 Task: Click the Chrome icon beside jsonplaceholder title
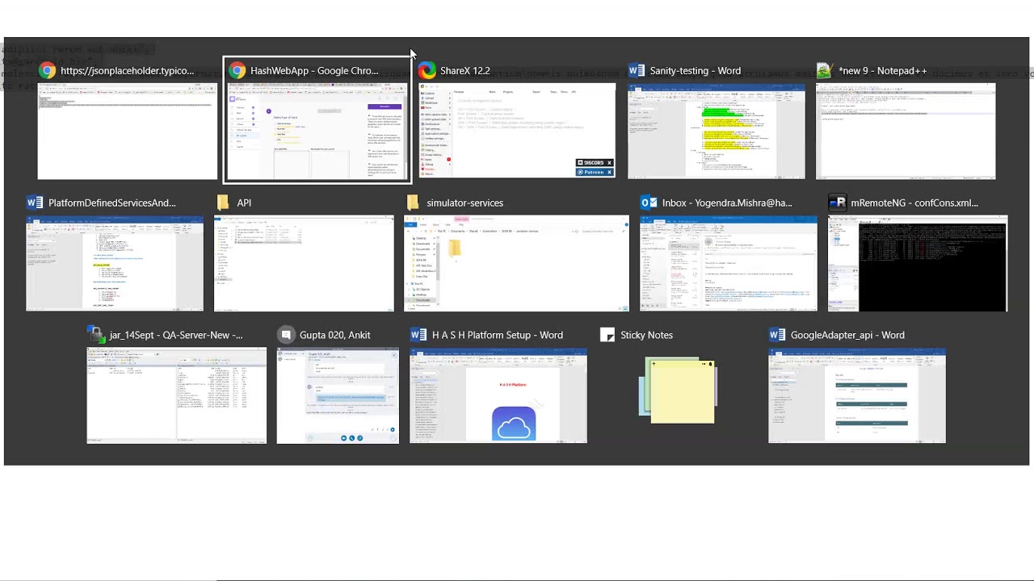(x=48, y=71)
